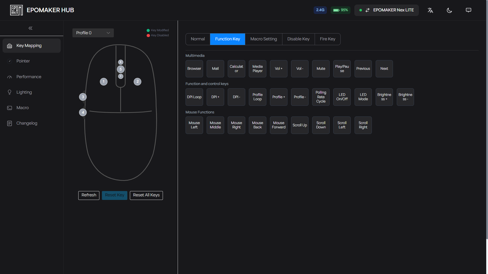Open Pointer settings in sidebar
This screenshot has height=274, width=488.
(31, 61)
